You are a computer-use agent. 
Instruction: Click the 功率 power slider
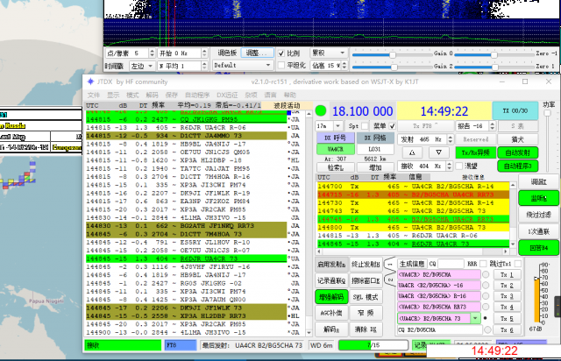pyautogui.click(x=548, y=113)
